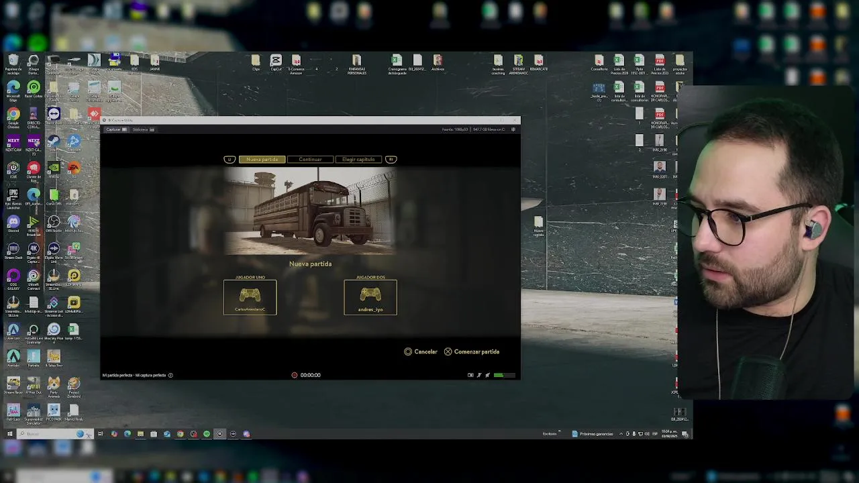This screenshot has height=483, width=859.
Task: Open A Way Out desktop shortcut
Action: tap(34, 386)
